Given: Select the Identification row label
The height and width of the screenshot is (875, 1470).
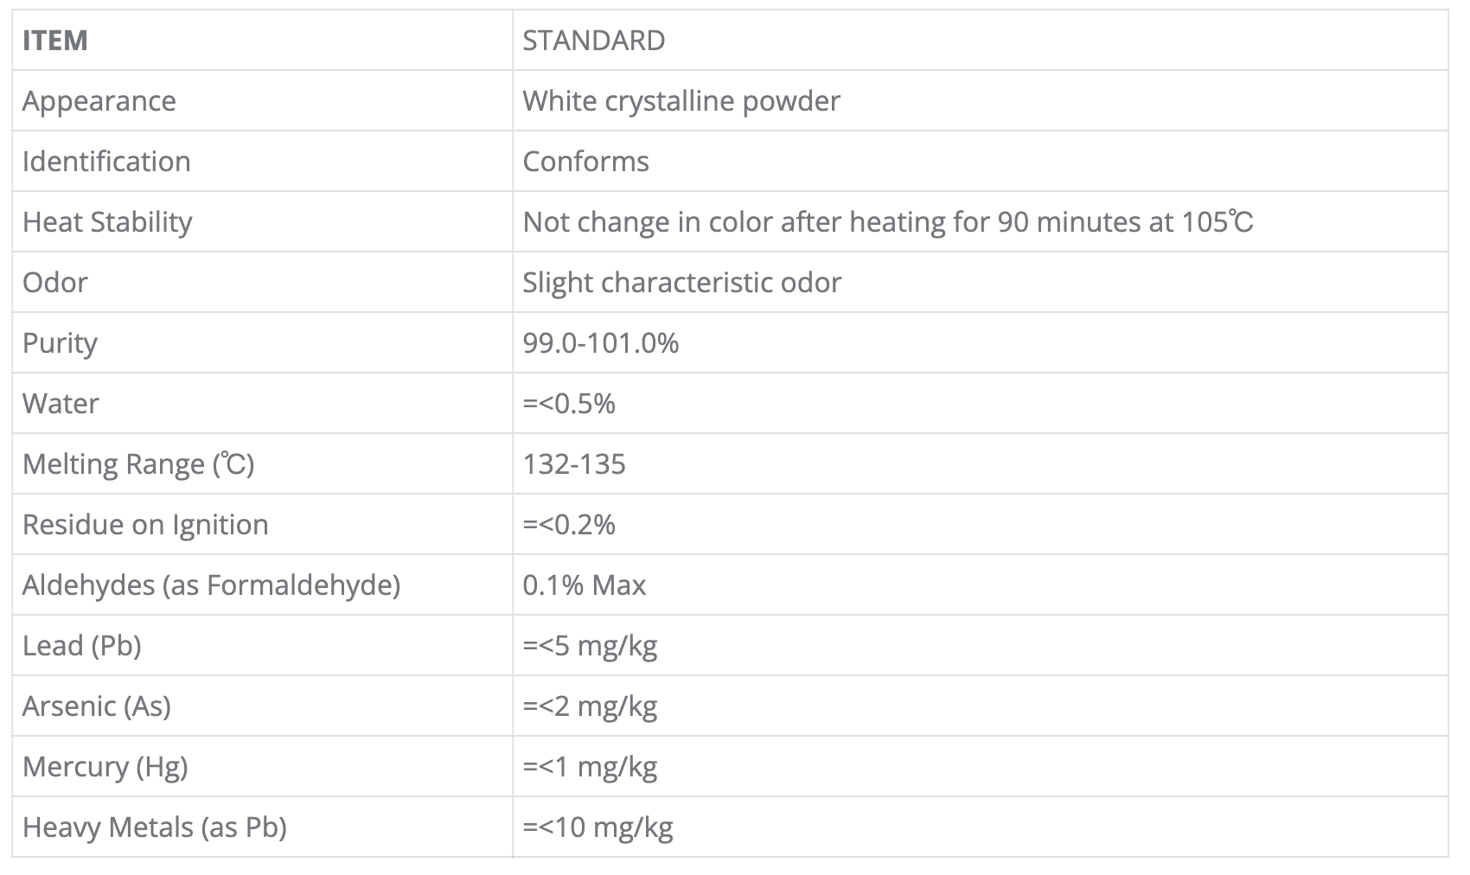Looking at the screenshot, I should click(106, 162).
